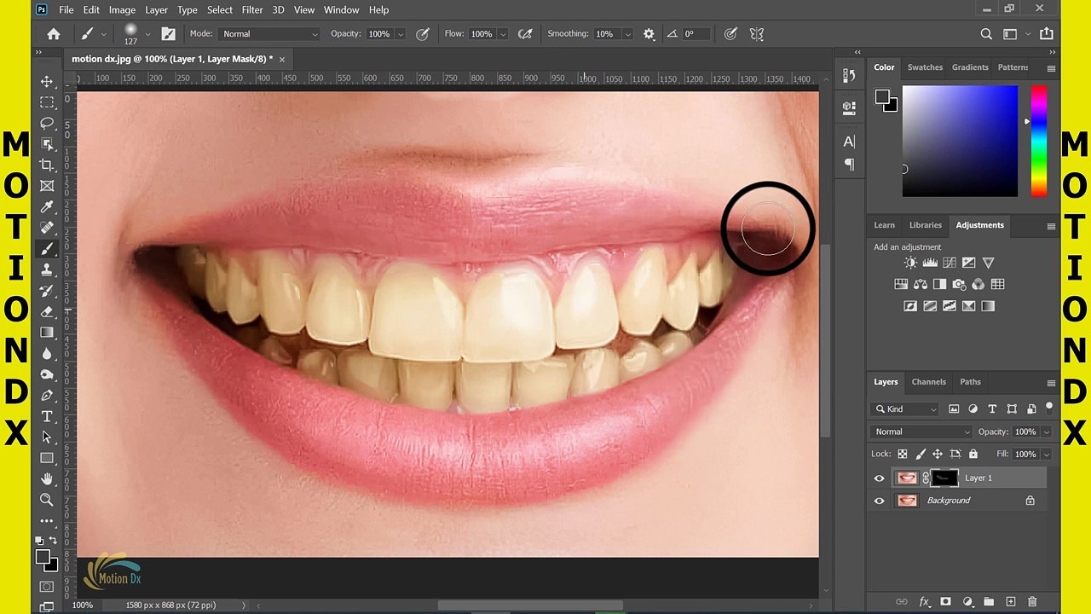The height and width of the screenshot is (614, 1091).
Task: Add a Curves adjustment
Action: [950, 263]
